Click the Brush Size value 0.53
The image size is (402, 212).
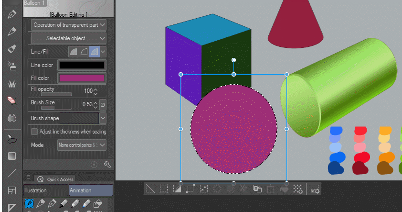coord(87,104)
